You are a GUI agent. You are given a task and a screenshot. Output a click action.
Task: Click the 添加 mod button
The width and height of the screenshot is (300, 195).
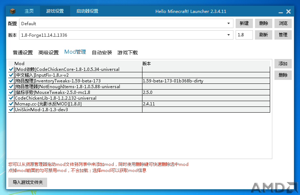pyautogui.click(x=283, y=64)
